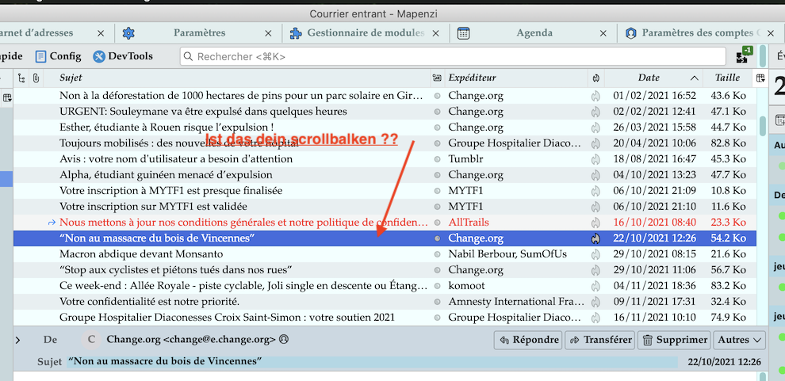This screenshot has height=381, width=785.
Task: Toggle read status of the komoot message
Action: point(437,286)
